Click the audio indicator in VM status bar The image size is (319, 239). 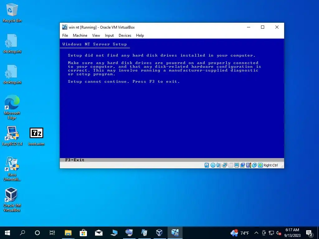pyautogui.click(x=219, y=165)
